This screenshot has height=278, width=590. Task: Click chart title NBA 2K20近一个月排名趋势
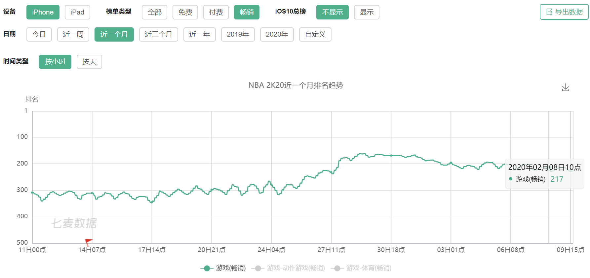click(296, 85)
